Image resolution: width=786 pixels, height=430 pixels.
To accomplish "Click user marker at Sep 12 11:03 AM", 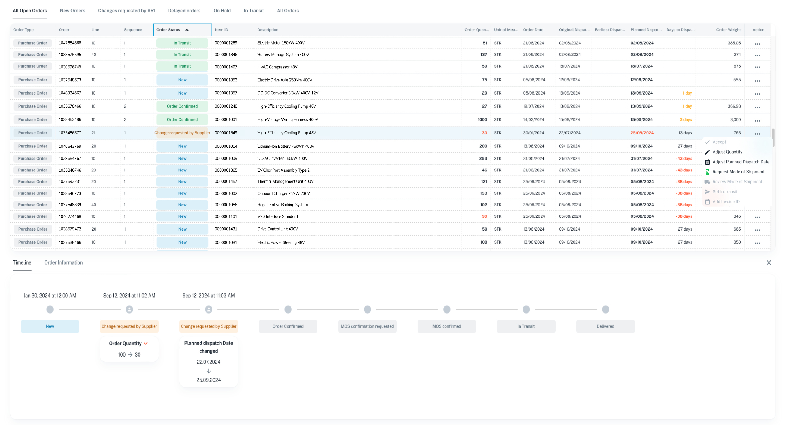I will pos(209,309).
